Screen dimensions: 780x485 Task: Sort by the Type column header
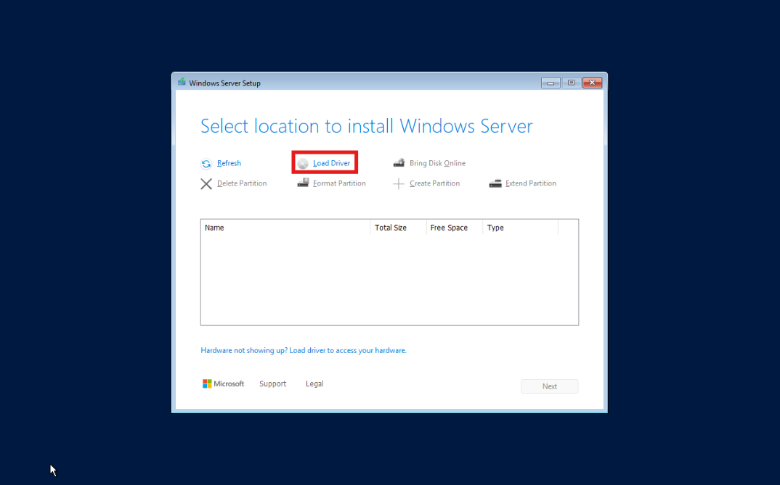pos(520,228)
